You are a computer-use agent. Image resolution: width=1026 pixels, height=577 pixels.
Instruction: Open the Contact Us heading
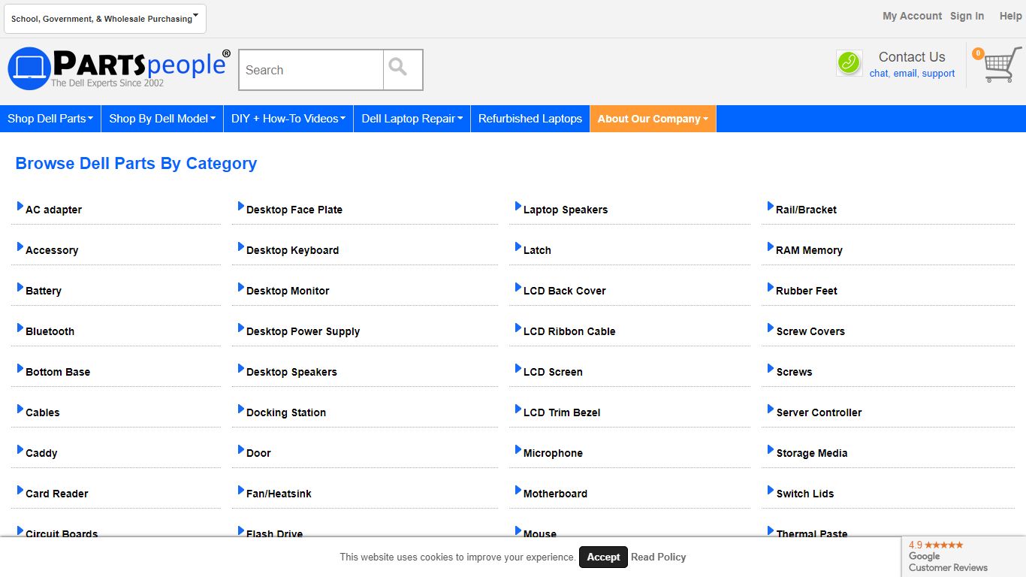click(912, 57)
